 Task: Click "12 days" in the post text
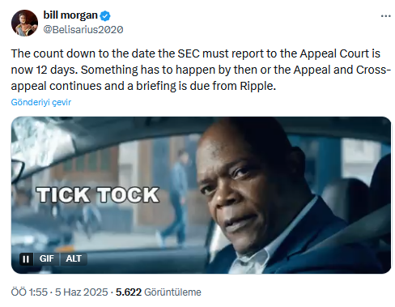coord(57,70)
